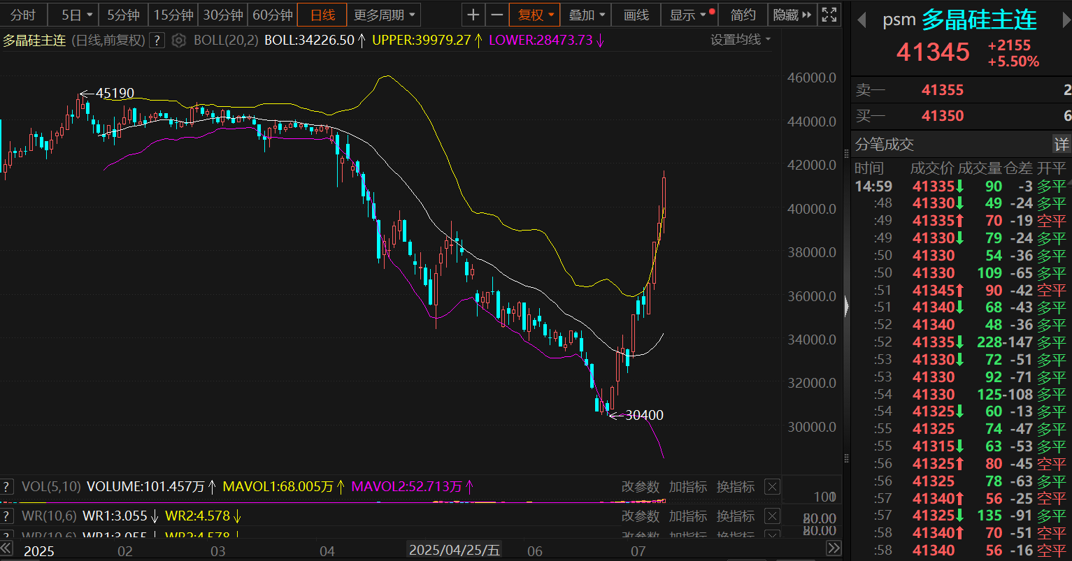Click 改参数 for the VOL indicator
This screenshot has height=561, width=1072.
click(x=640, y=487)
